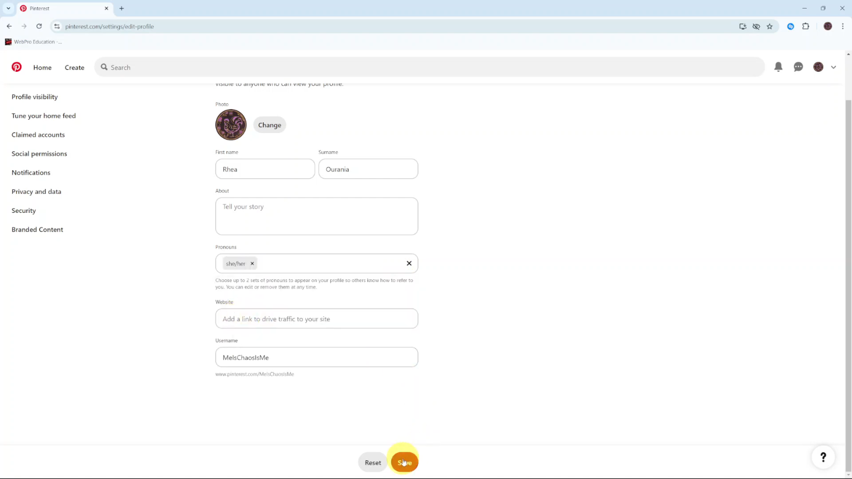Open the tab search dropdown arrow
Viewport: 852px width, 479px height.
(x=9, y=9)
